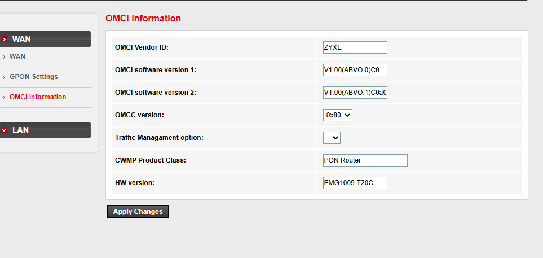Click the 'HW version:' label
This screenshot has height=258, width=543.
(135, 183)
